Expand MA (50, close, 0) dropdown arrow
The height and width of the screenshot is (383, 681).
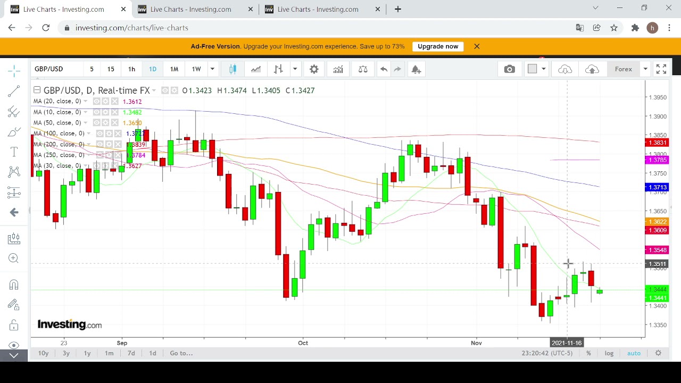click(x=86, y=123)
